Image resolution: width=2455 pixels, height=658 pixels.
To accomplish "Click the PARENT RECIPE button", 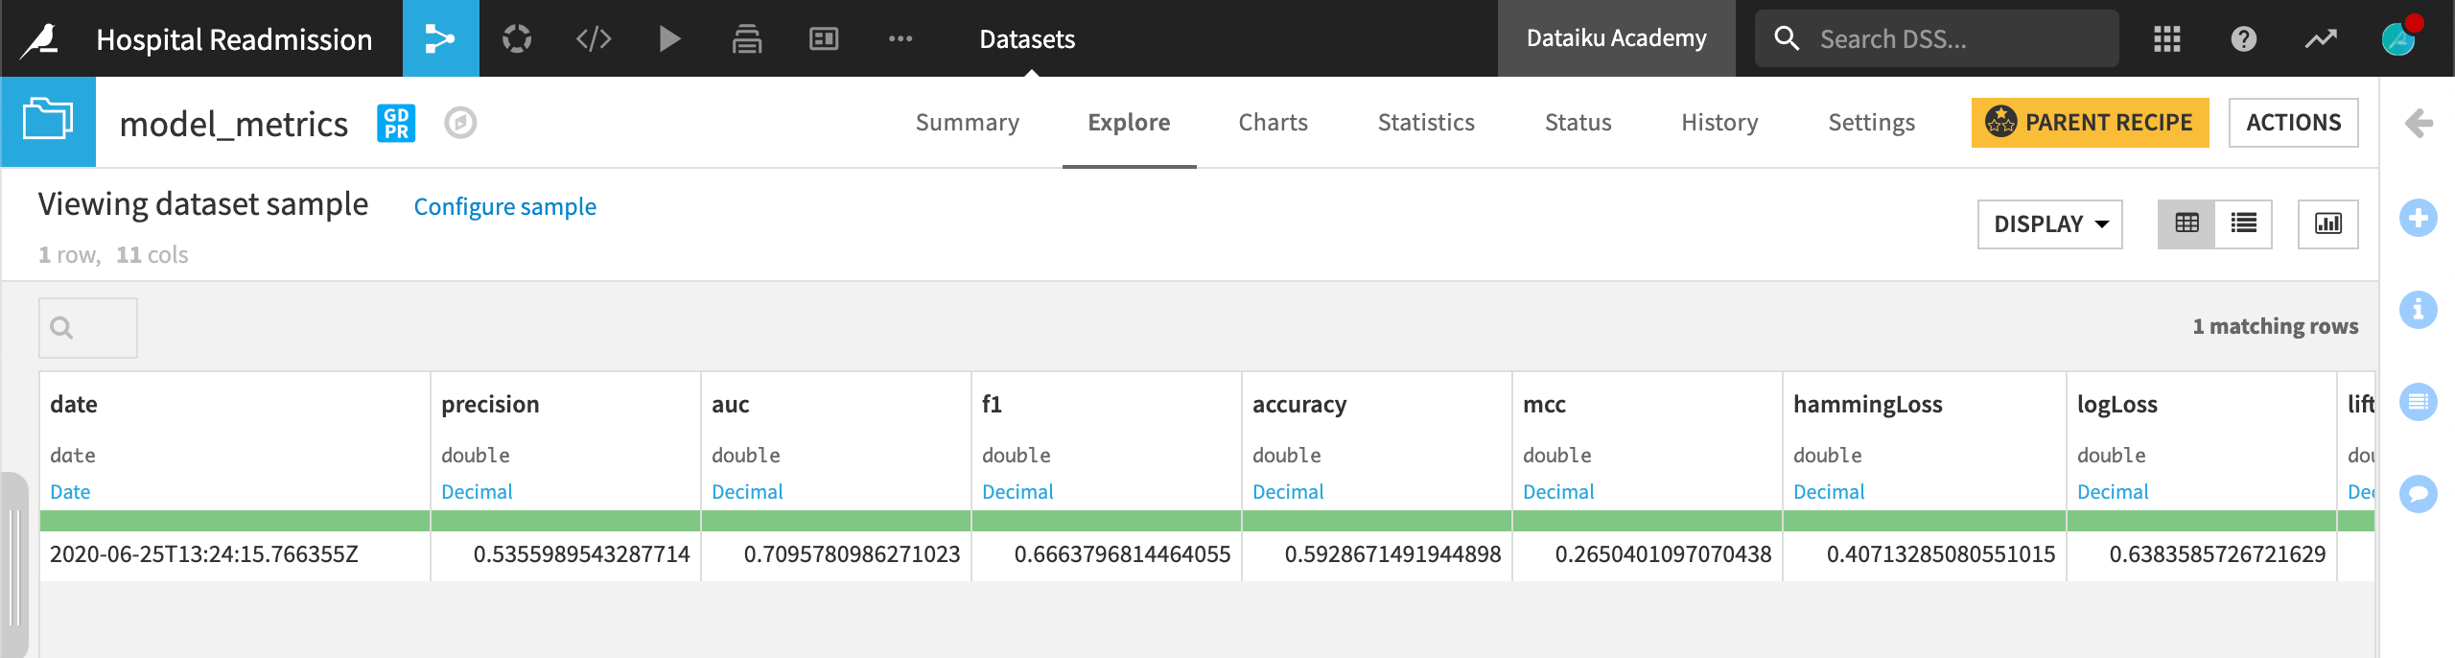I will pos(2090,123).
